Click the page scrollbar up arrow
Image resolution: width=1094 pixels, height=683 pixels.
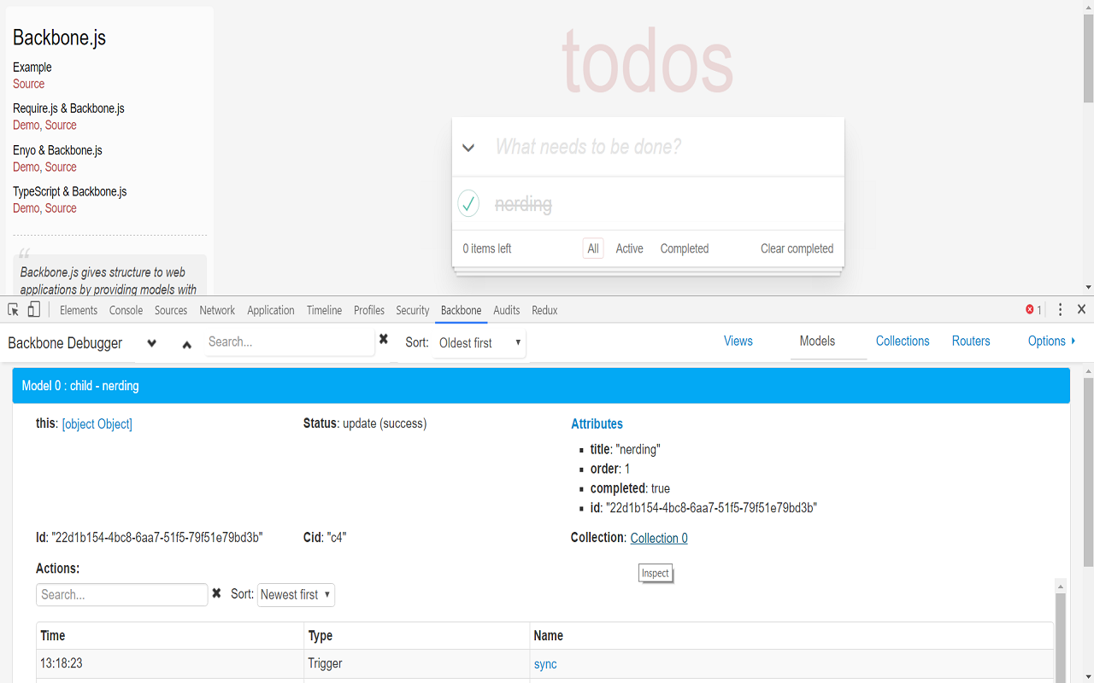tap(1088, 6)
